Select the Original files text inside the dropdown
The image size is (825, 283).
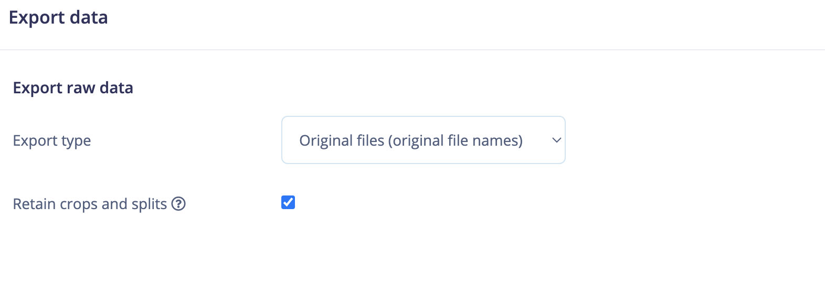click(x=411, y=140)
